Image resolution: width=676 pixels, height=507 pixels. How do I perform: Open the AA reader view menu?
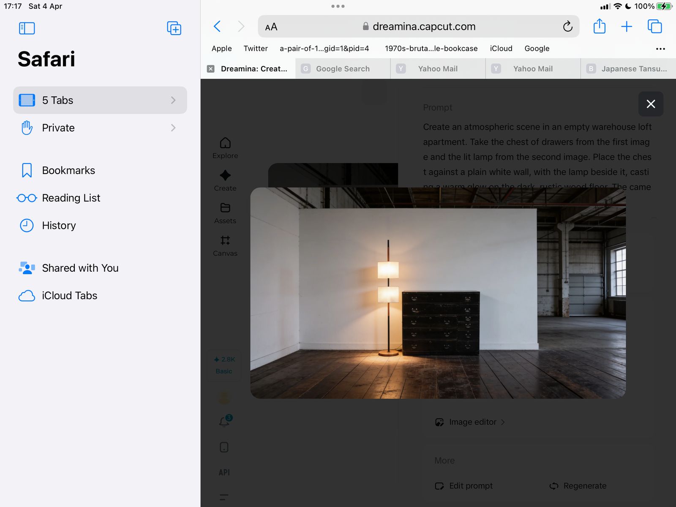(271, 27)
